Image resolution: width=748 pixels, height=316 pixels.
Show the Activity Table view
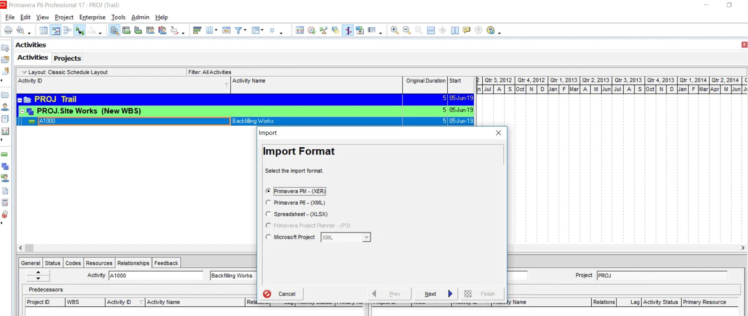click(x=44, y=30)
